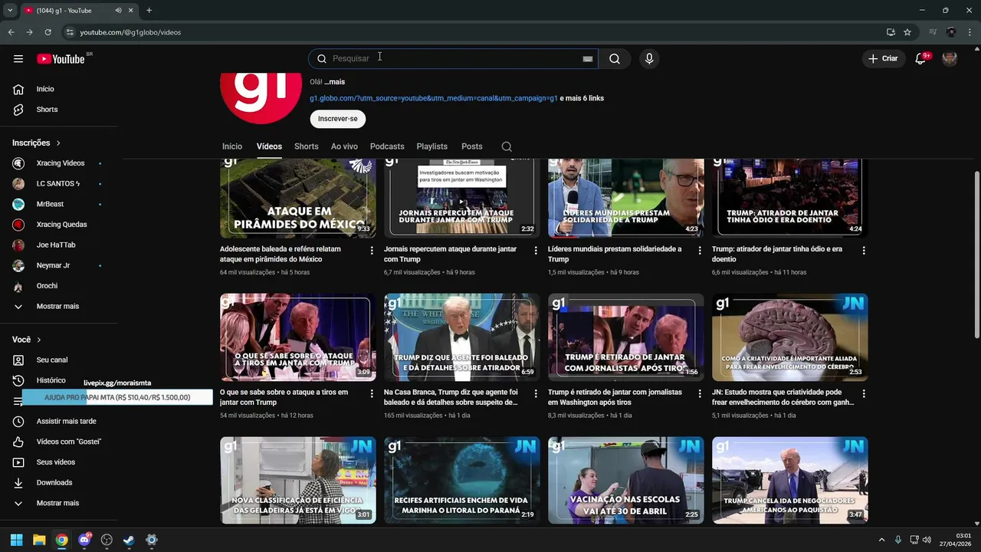Screen dimensions: 981x552
Task: Switch to the Início channel tab
Action: click(x=232, y=146)
